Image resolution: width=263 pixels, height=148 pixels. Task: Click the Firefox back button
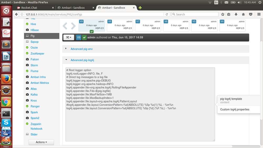coord(16,14)
